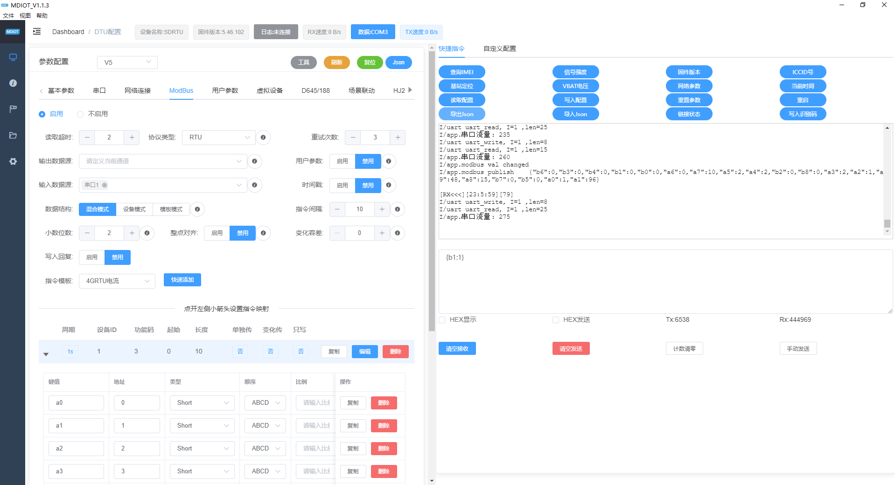This screenshot has width=895, height=485.
Task: Open the ABCD order dropdown for a1
Action: 265,426
